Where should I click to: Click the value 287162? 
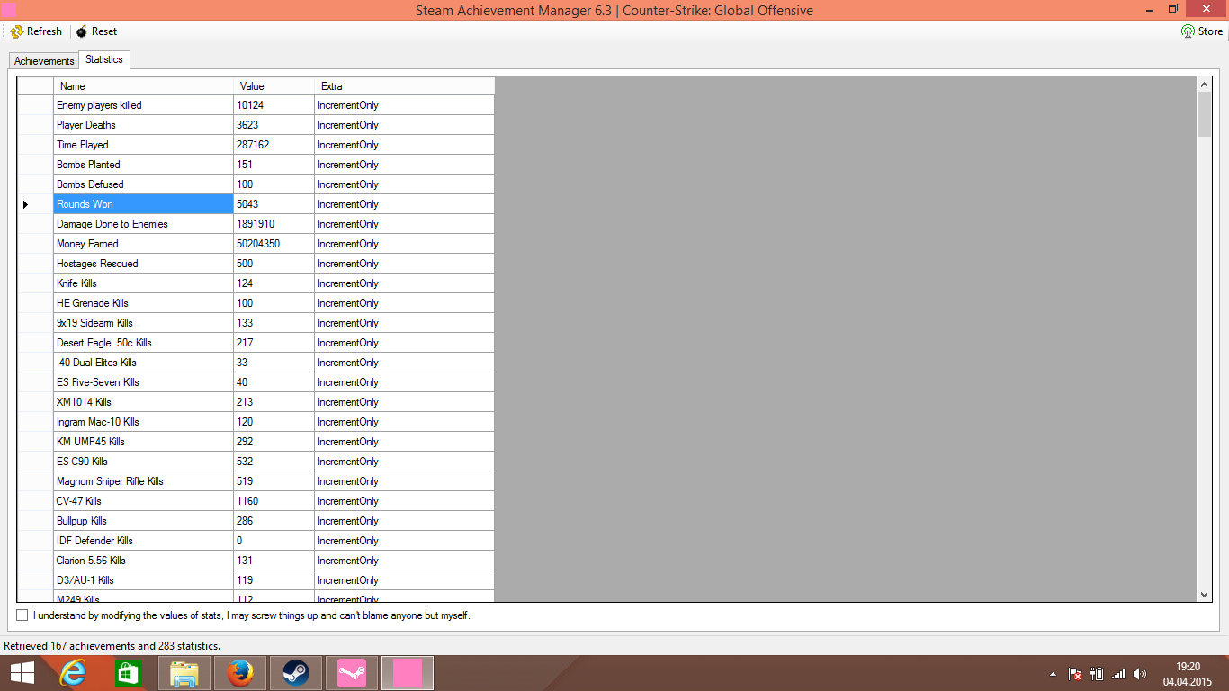coord(274,145)
